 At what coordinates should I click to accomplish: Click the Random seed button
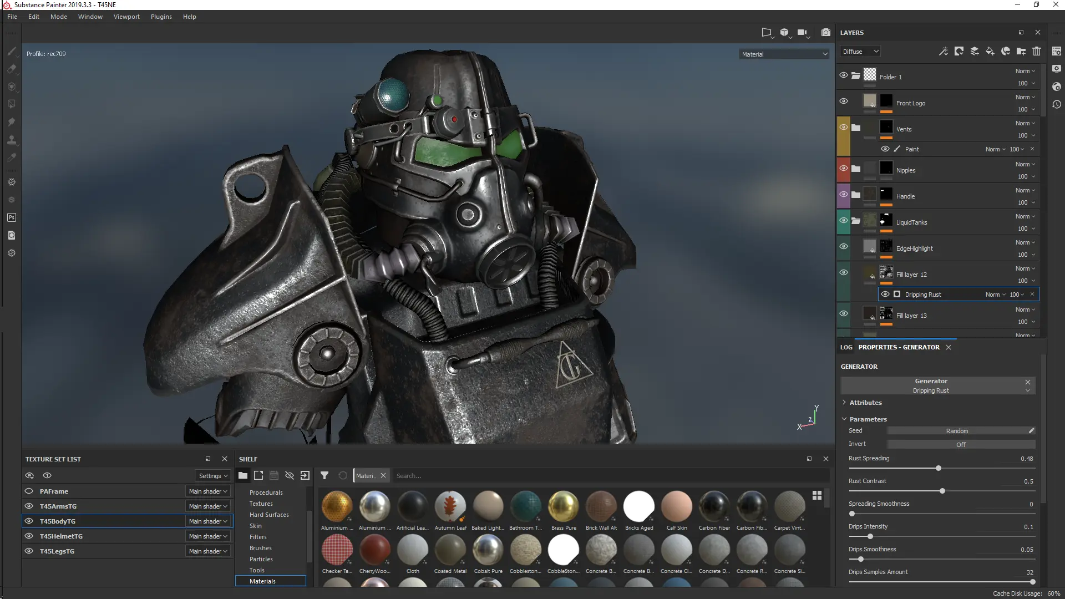tap(957, 431)
